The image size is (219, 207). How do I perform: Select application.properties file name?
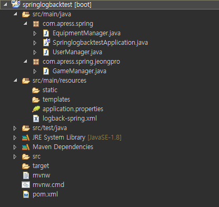[73, 109]
